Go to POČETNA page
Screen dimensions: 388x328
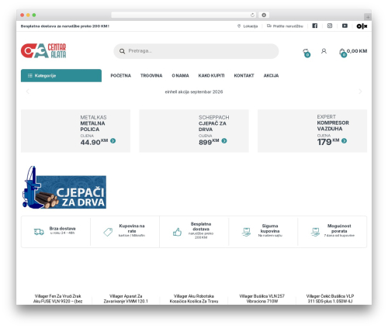coord(120,75)
